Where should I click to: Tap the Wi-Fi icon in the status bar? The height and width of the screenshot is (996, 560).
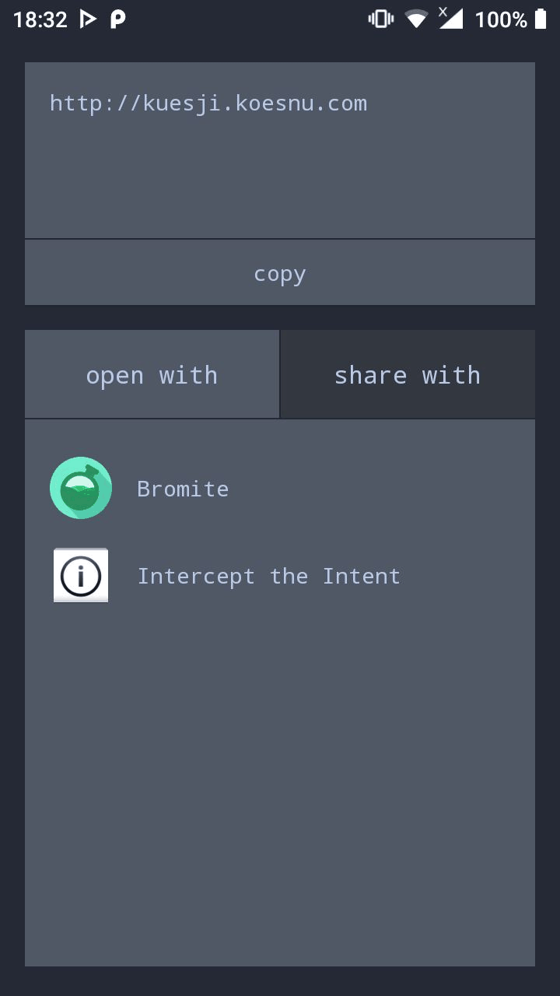[417, 18]
